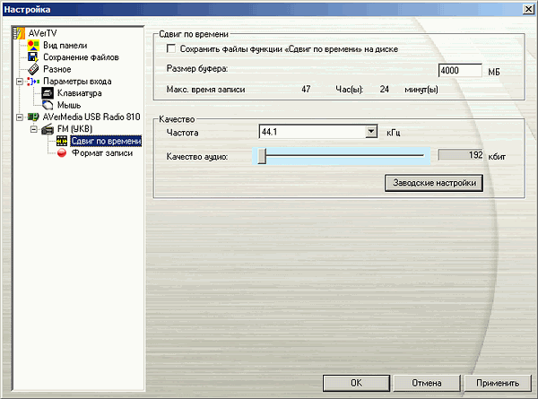Click the Параметры входа icon
538x399 pixels.
coord(33,82)
